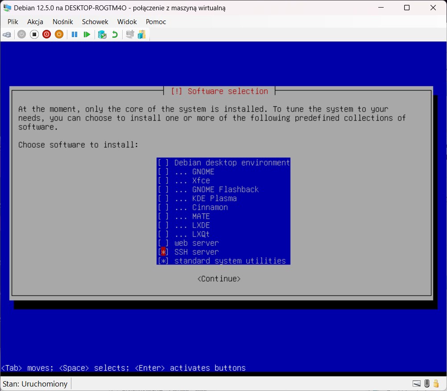Open the Akcja menu
This screenshot has height=391, width=447.
pos(35,22)
